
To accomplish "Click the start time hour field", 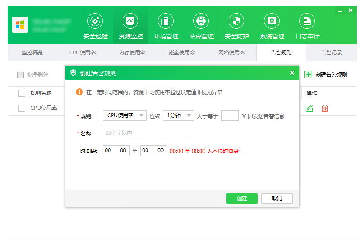I will (x=108, y=150).
